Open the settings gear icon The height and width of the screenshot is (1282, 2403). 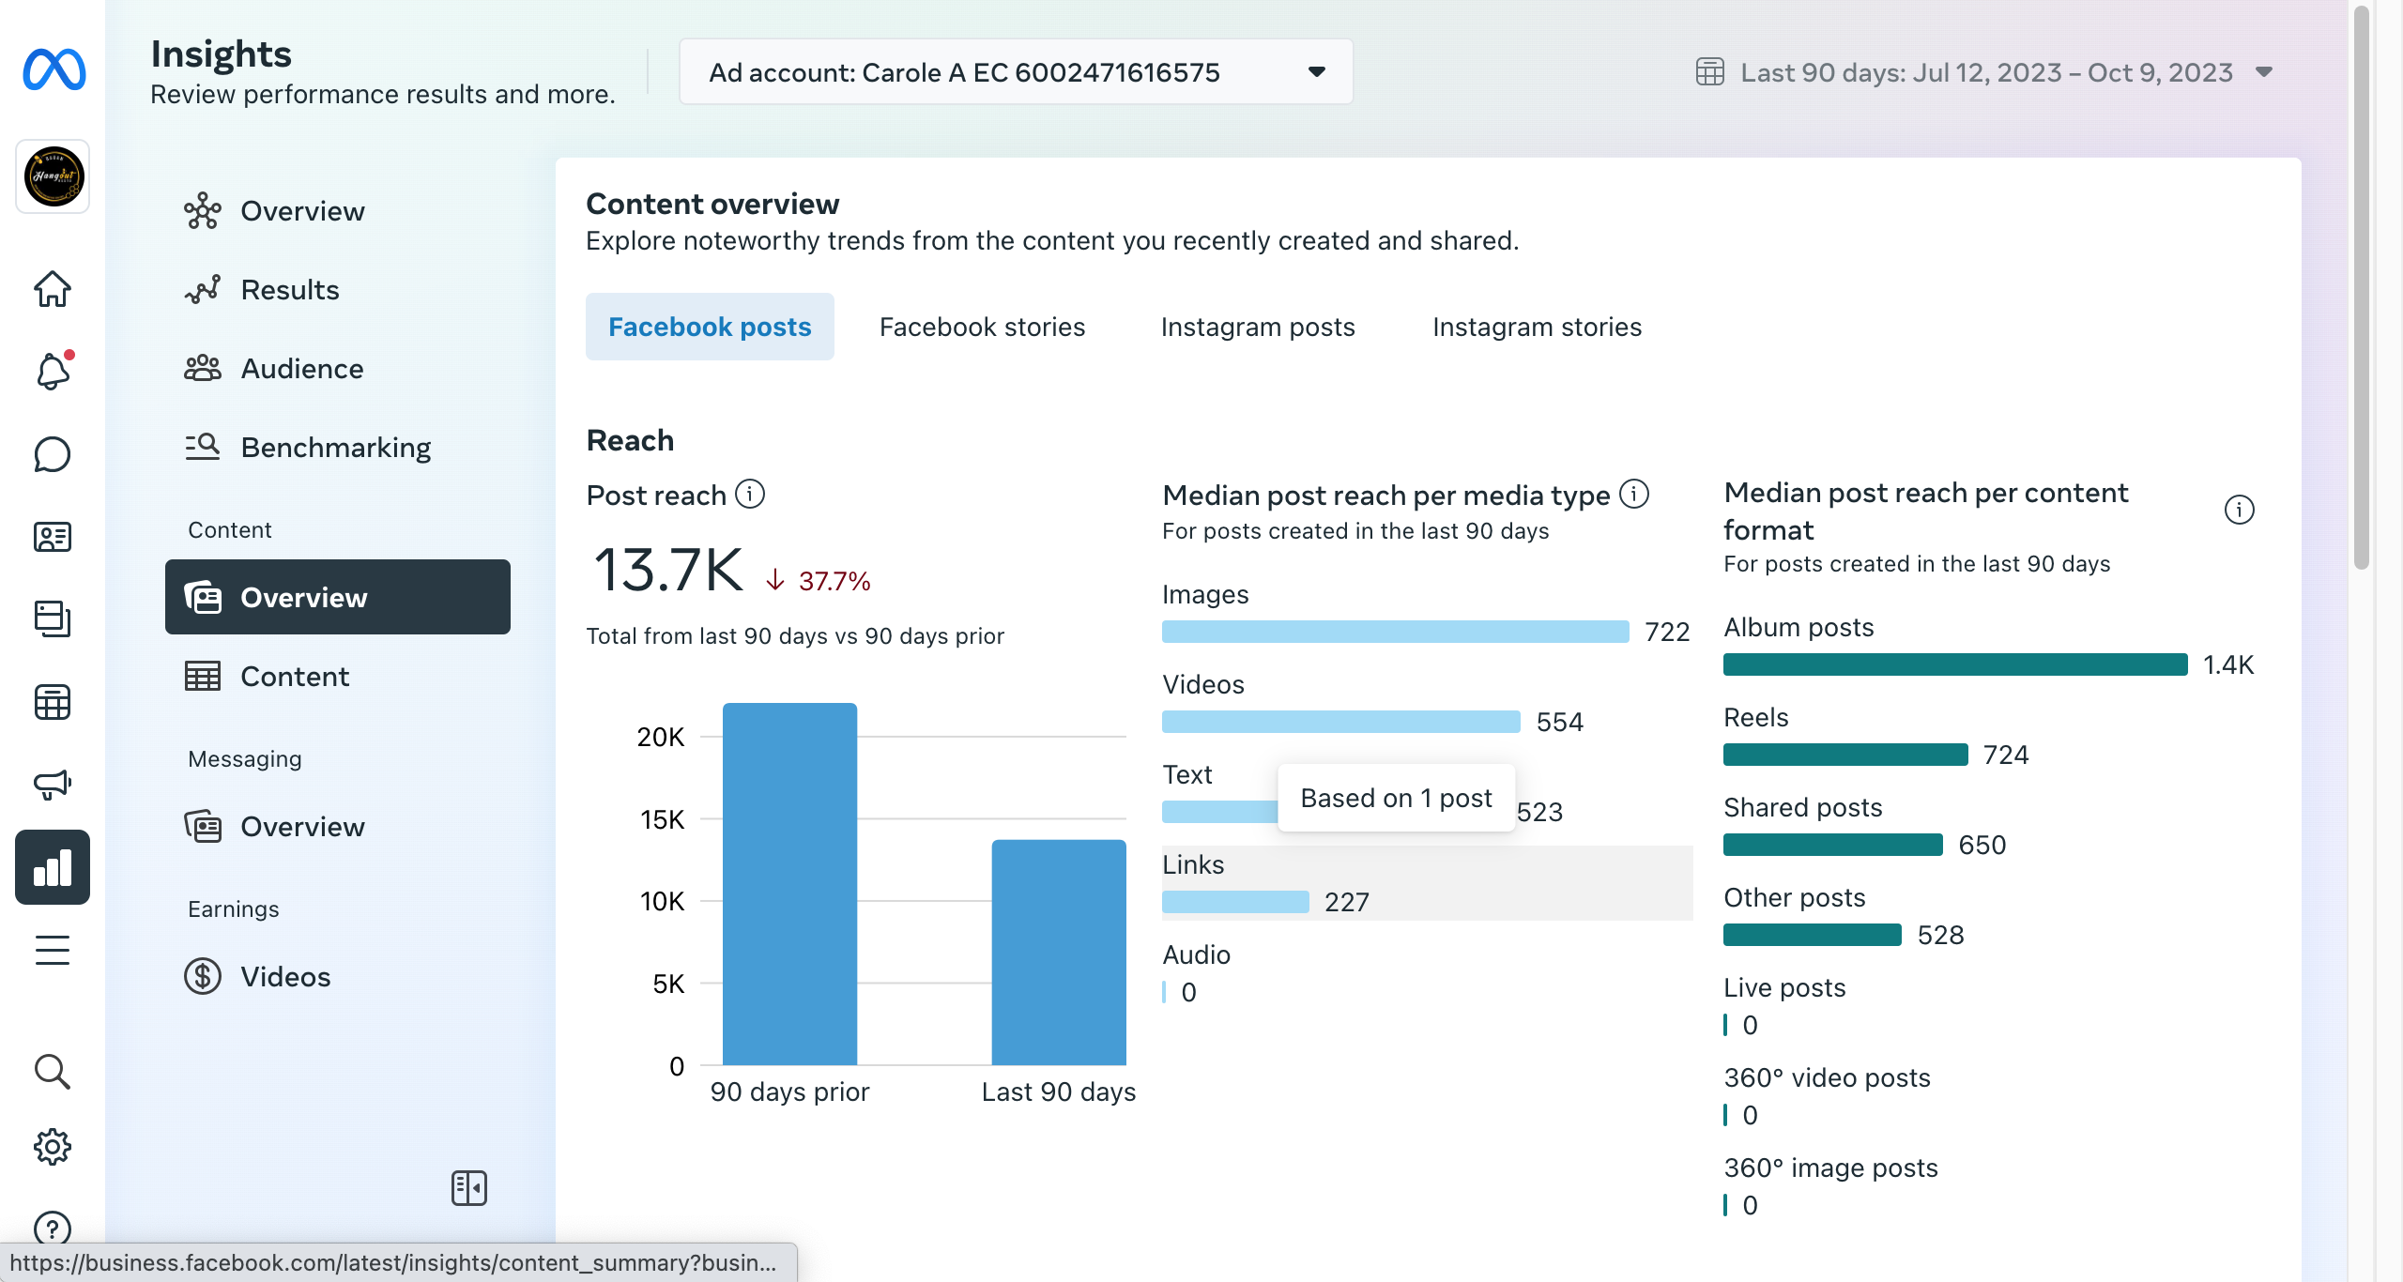[53, 1146]
